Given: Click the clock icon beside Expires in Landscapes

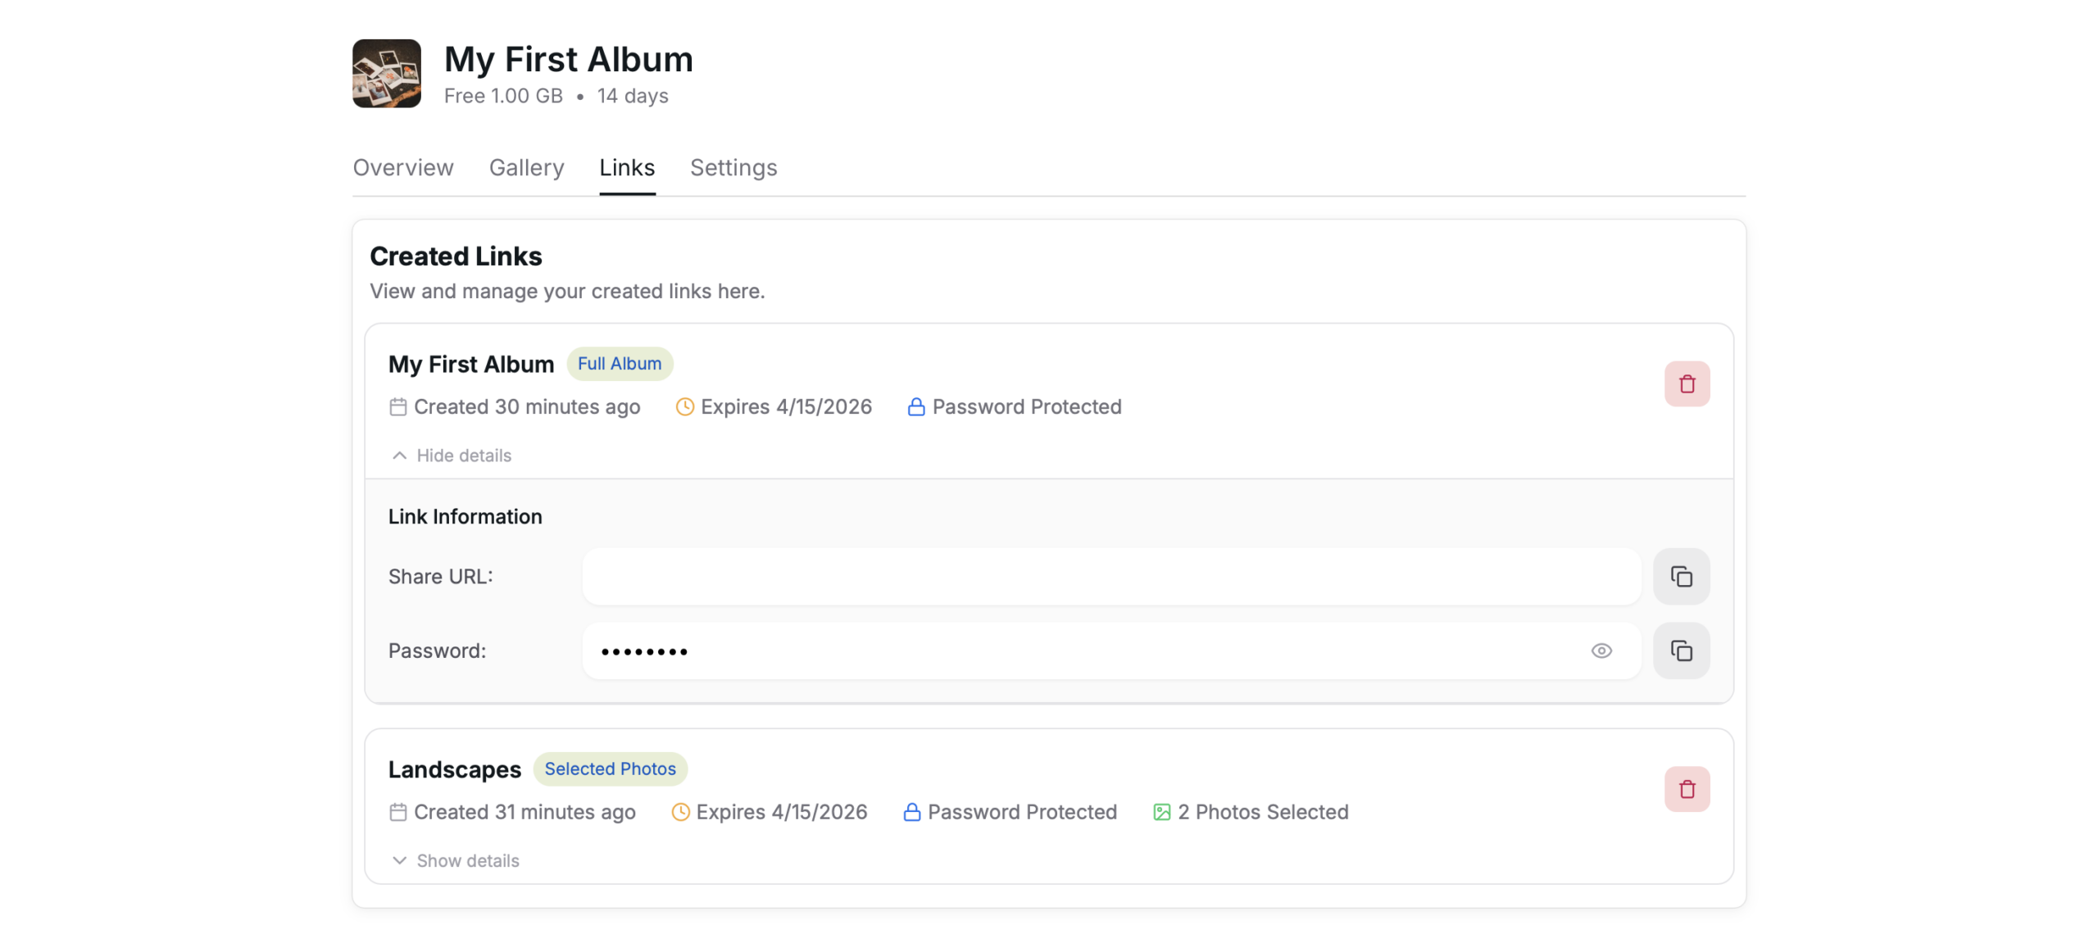Looking at the screenshot, I should click(x=680, y=812).
